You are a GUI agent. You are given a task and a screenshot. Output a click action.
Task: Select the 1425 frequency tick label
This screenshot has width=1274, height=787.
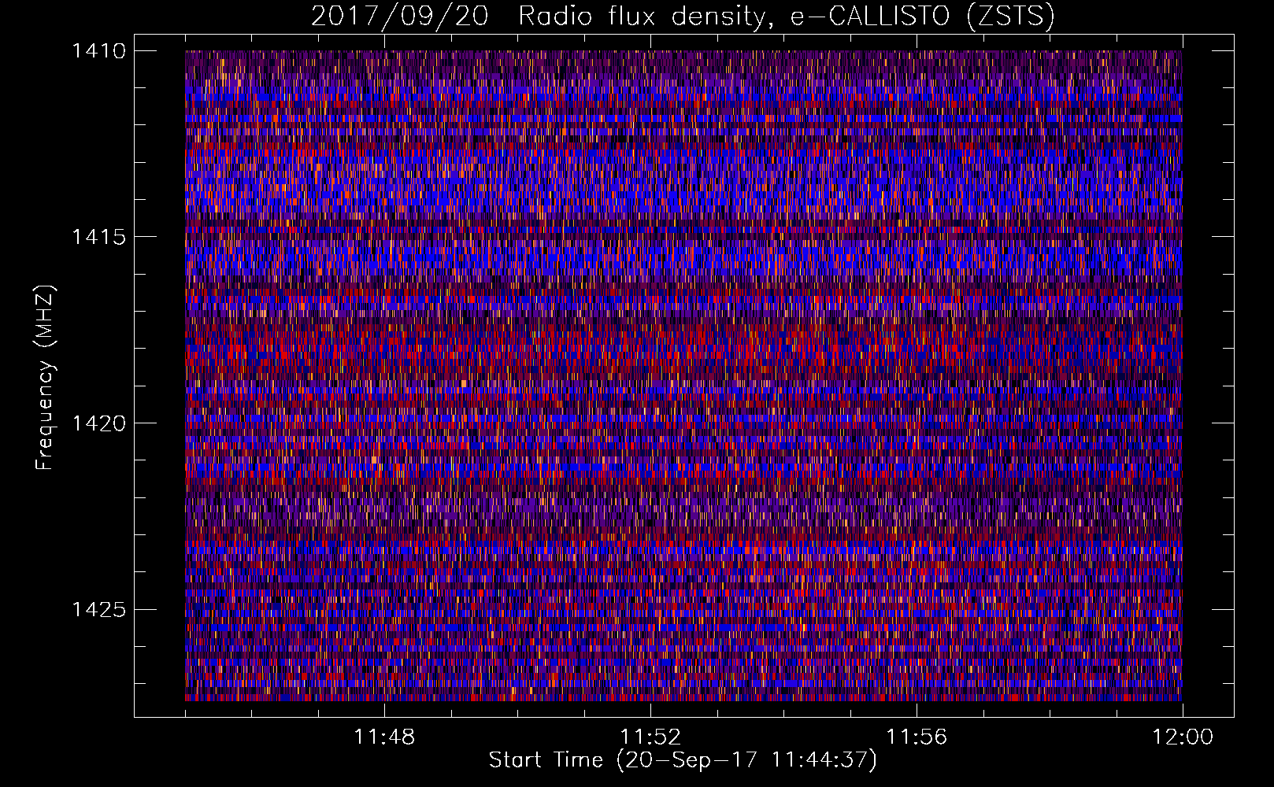tap(98, 609)
